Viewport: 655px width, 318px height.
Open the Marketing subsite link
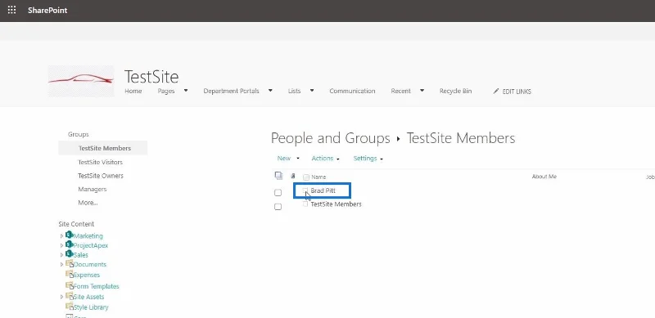pyautogui.click(x=88, y=235)
